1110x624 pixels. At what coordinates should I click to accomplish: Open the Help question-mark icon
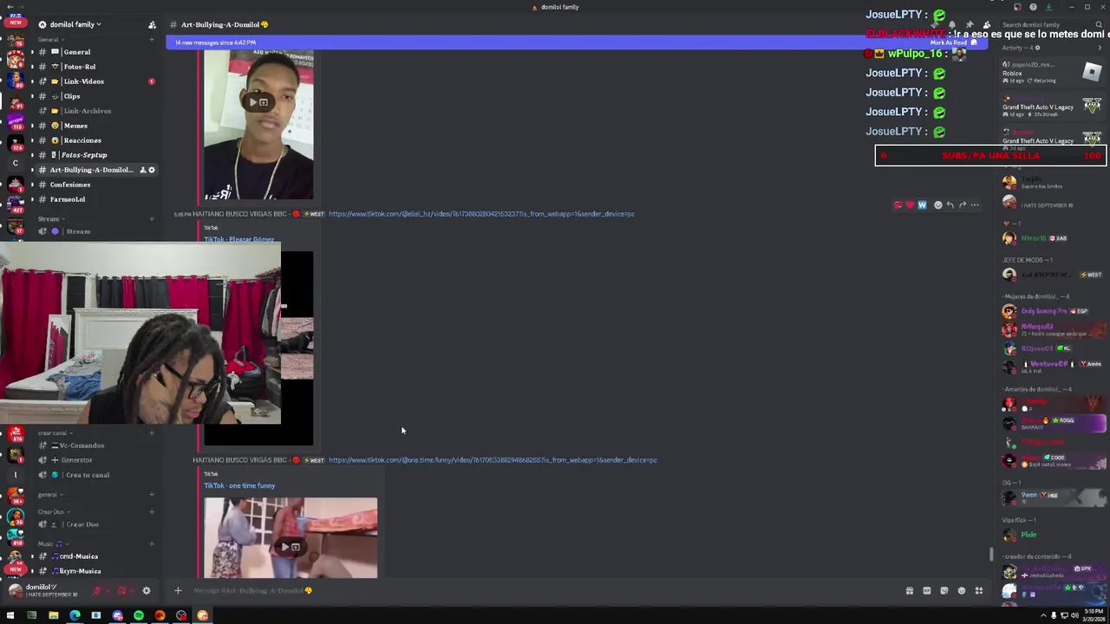[1033, 7]
